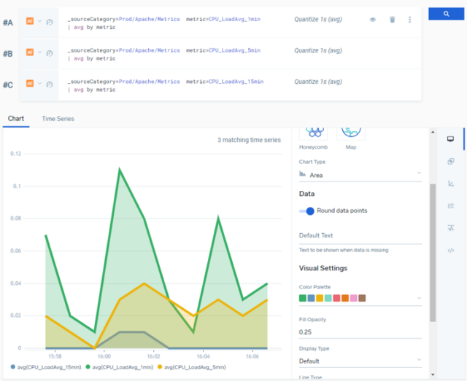Viewport: 467px width, 381px height.
Task: Open the thresholds icon in right sidebar
Action: click(x=451, y=228)
